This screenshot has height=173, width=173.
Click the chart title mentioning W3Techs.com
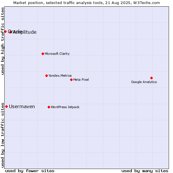(x=86, y=3)
